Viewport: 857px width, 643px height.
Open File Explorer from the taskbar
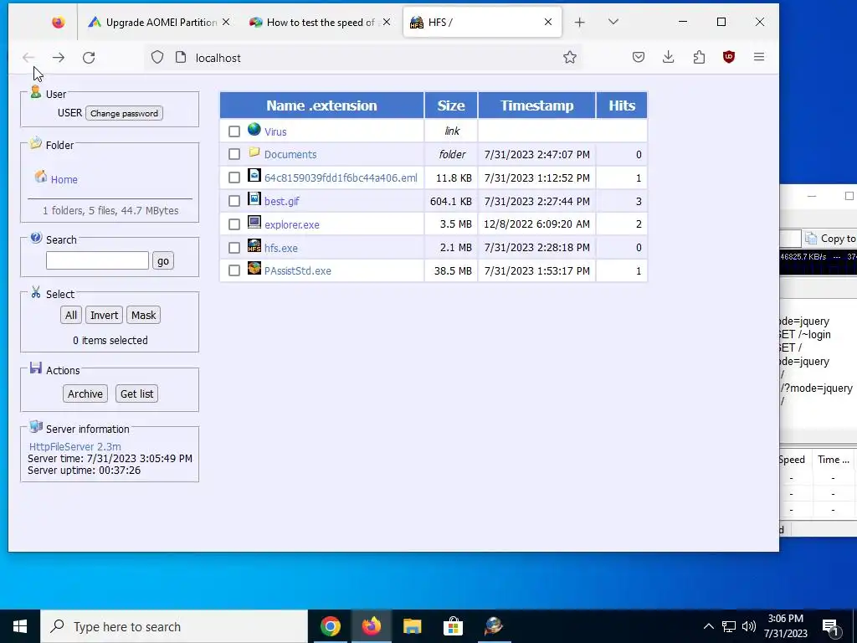412,626
